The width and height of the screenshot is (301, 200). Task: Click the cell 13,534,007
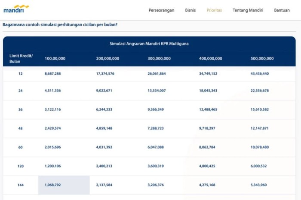157,91
